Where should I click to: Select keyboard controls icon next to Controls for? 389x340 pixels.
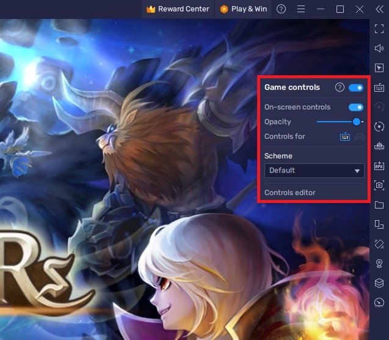(345, 136)
